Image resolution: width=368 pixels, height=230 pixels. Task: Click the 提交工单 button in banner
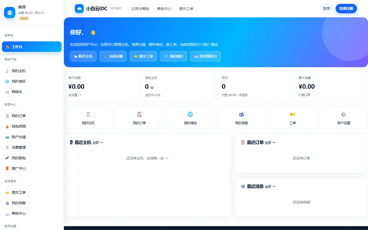[x=143, y=56]
